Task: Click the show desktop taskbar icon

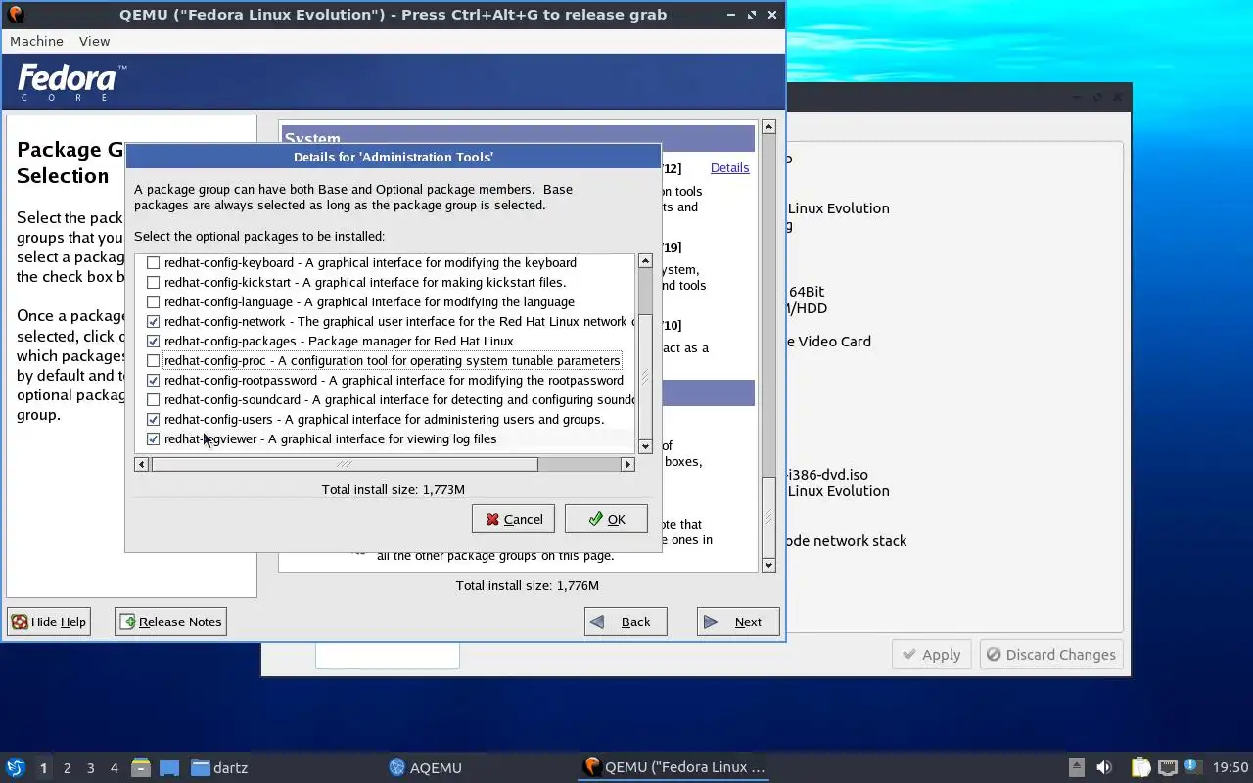Action: click(x=169, y=767)
